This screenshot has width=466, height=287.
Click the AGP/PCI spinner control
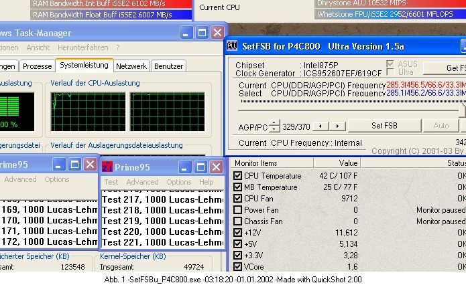pyautogui.click(x=274, y=126)
